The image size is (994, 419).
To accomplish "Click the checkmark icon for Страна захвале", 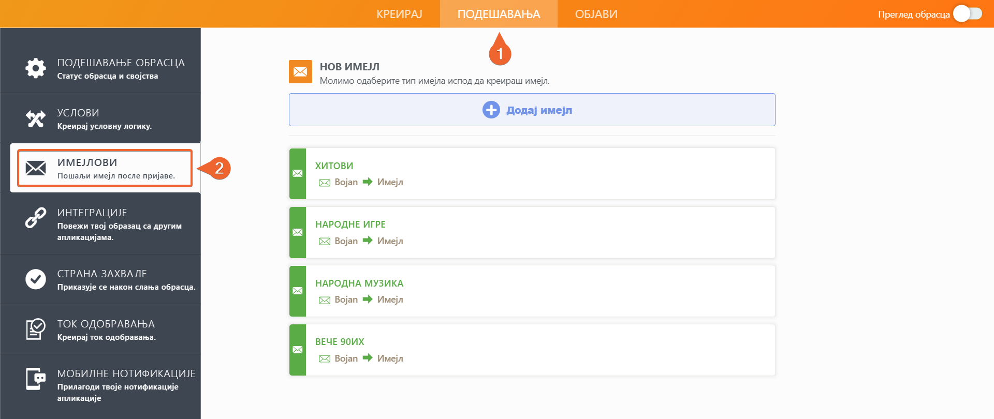I will [x=36, y=279].
